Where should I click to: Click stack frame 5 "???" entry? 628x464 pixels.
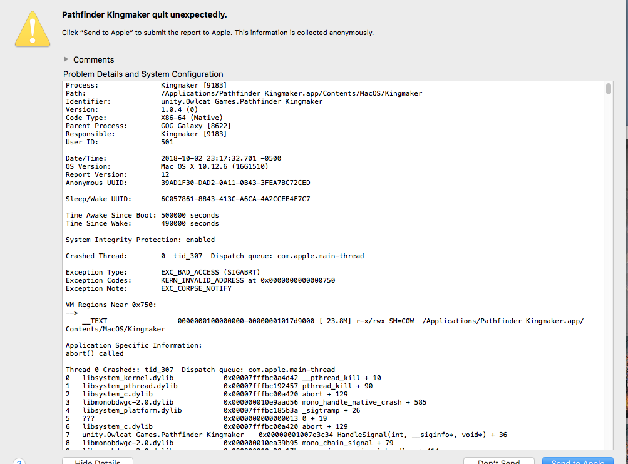point(196,419)
